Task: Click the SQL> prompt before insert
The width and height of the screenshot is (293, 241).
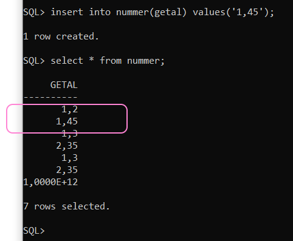Action: [34, 12]
